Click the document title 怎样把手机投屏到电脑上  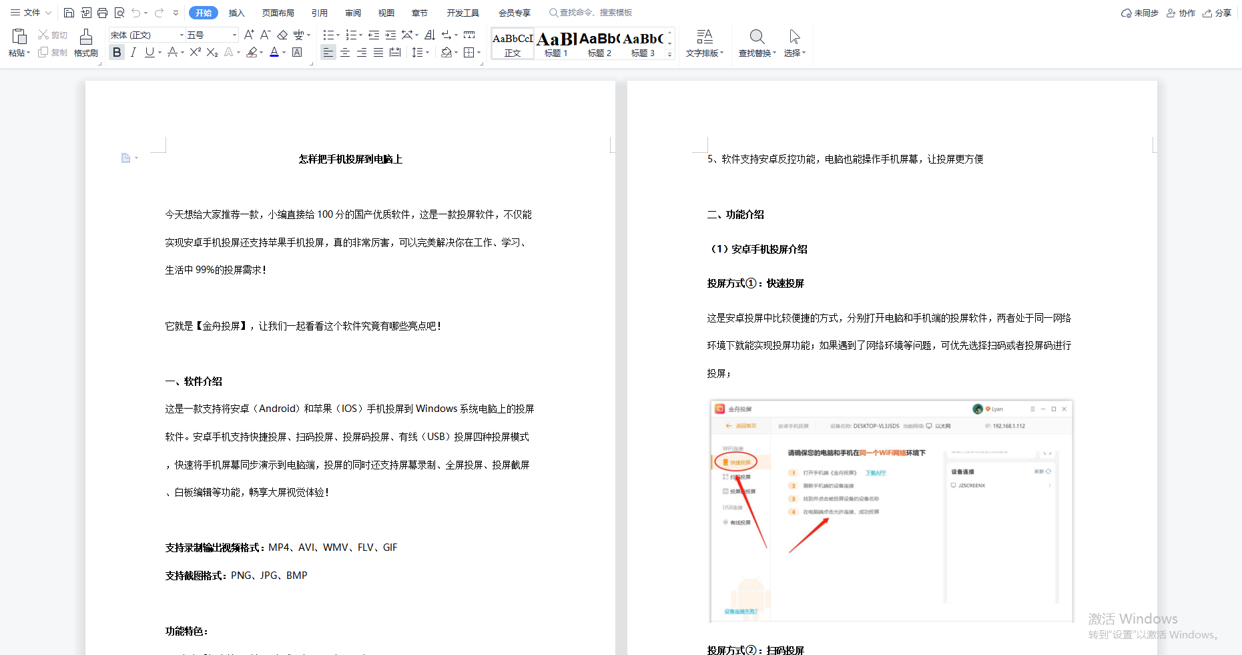[350, 159]
